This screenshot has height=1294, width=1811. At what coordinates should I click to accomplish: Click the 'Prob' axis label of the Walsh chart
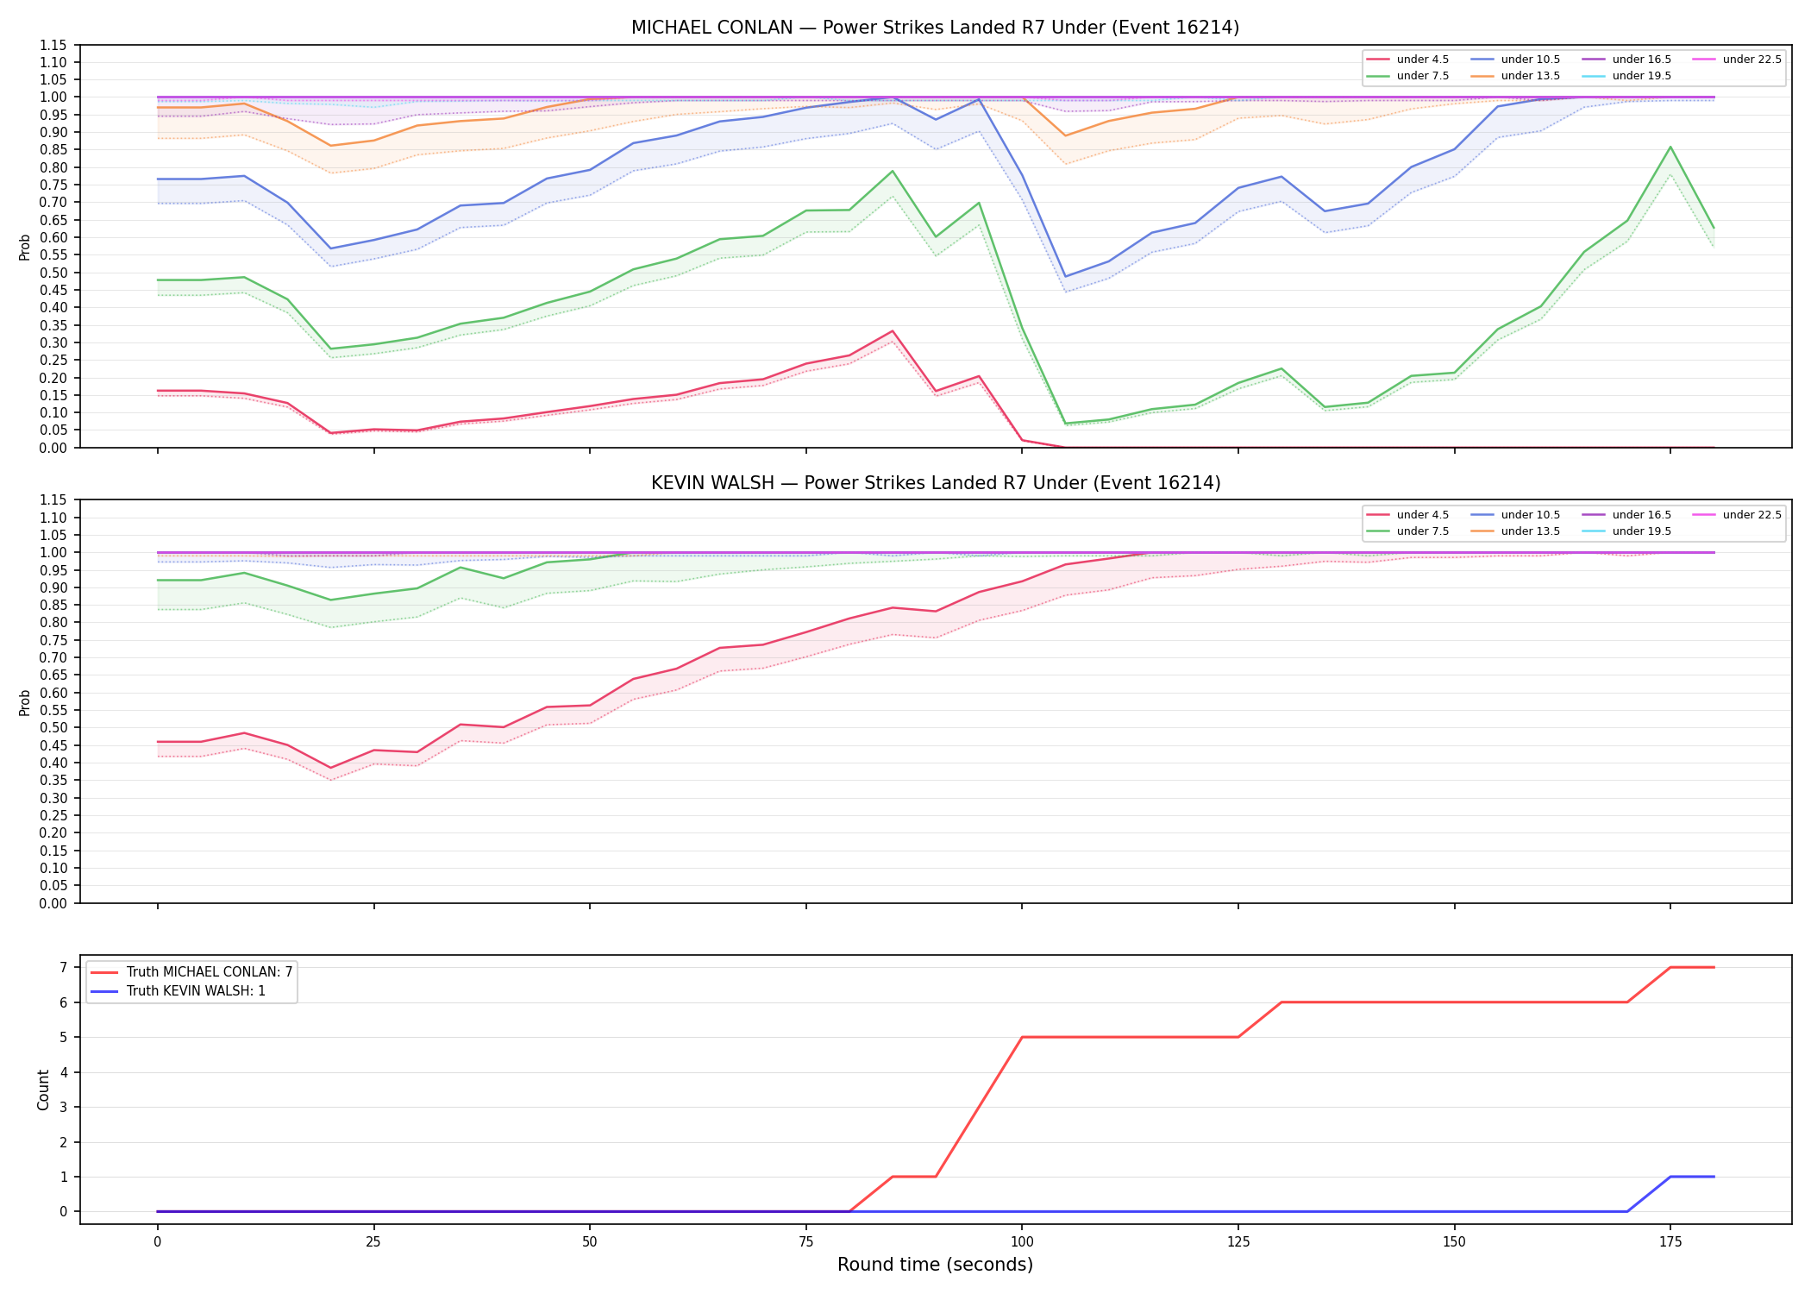pos(25,702)
